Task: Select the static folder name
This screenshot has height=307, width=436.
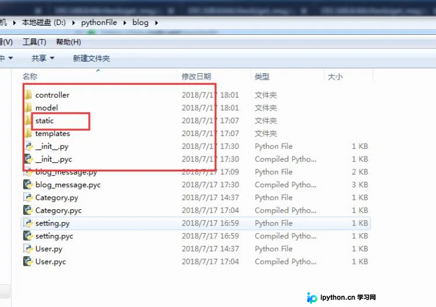Action: point(45,120)
